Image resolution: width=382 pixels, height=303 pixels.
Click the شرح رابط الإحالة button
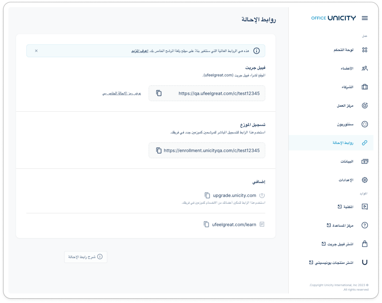86,257
